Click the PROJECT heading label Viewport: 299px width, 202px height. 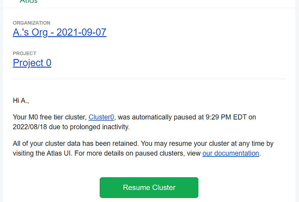(x=24, y=54)
